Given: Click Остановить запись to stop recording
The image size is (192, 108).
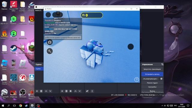Looking at the screenshot, I should pyautogui.click(x=152, y=74).
